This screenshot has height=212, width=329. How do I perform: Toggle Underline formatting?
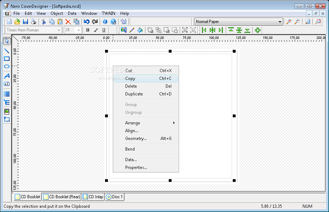point(104,30)
